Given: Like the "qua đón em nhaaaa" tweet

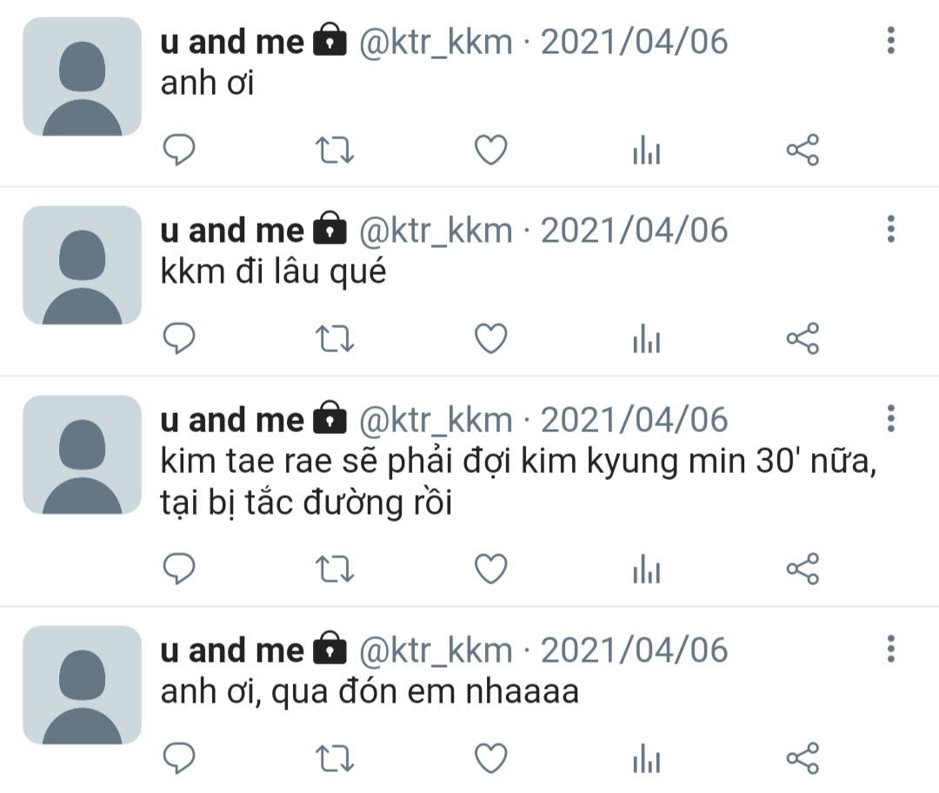Looking at the screenshot, I should click(x=491, y=757).
